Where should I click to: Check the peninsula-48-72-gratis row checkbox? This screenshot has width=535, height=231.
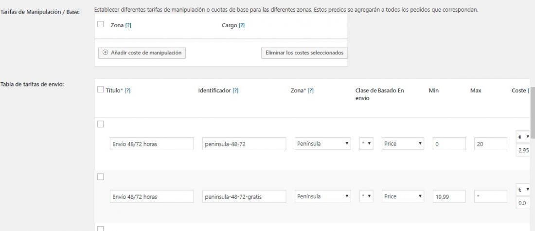(x=100, y=177)
